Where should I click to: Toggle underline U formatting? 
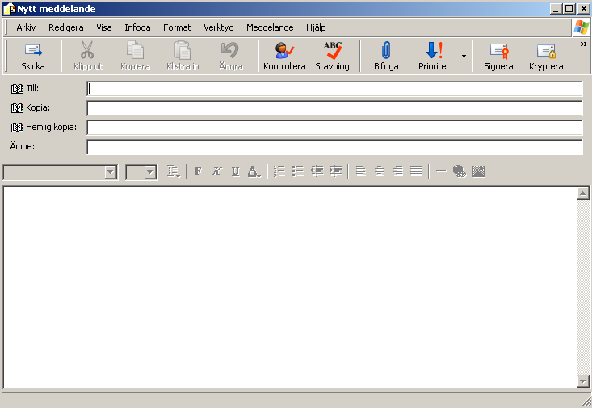236,171
